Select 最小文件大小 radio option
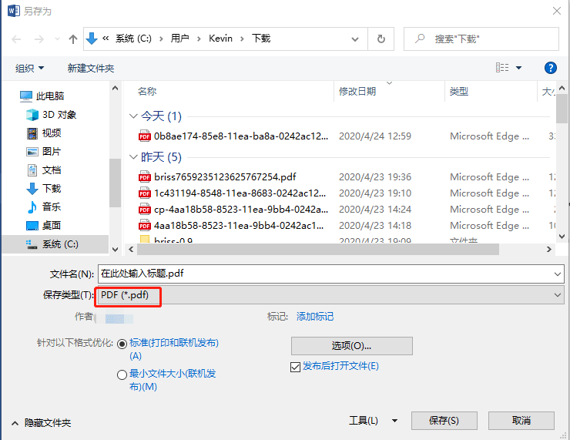 [122, 375]
